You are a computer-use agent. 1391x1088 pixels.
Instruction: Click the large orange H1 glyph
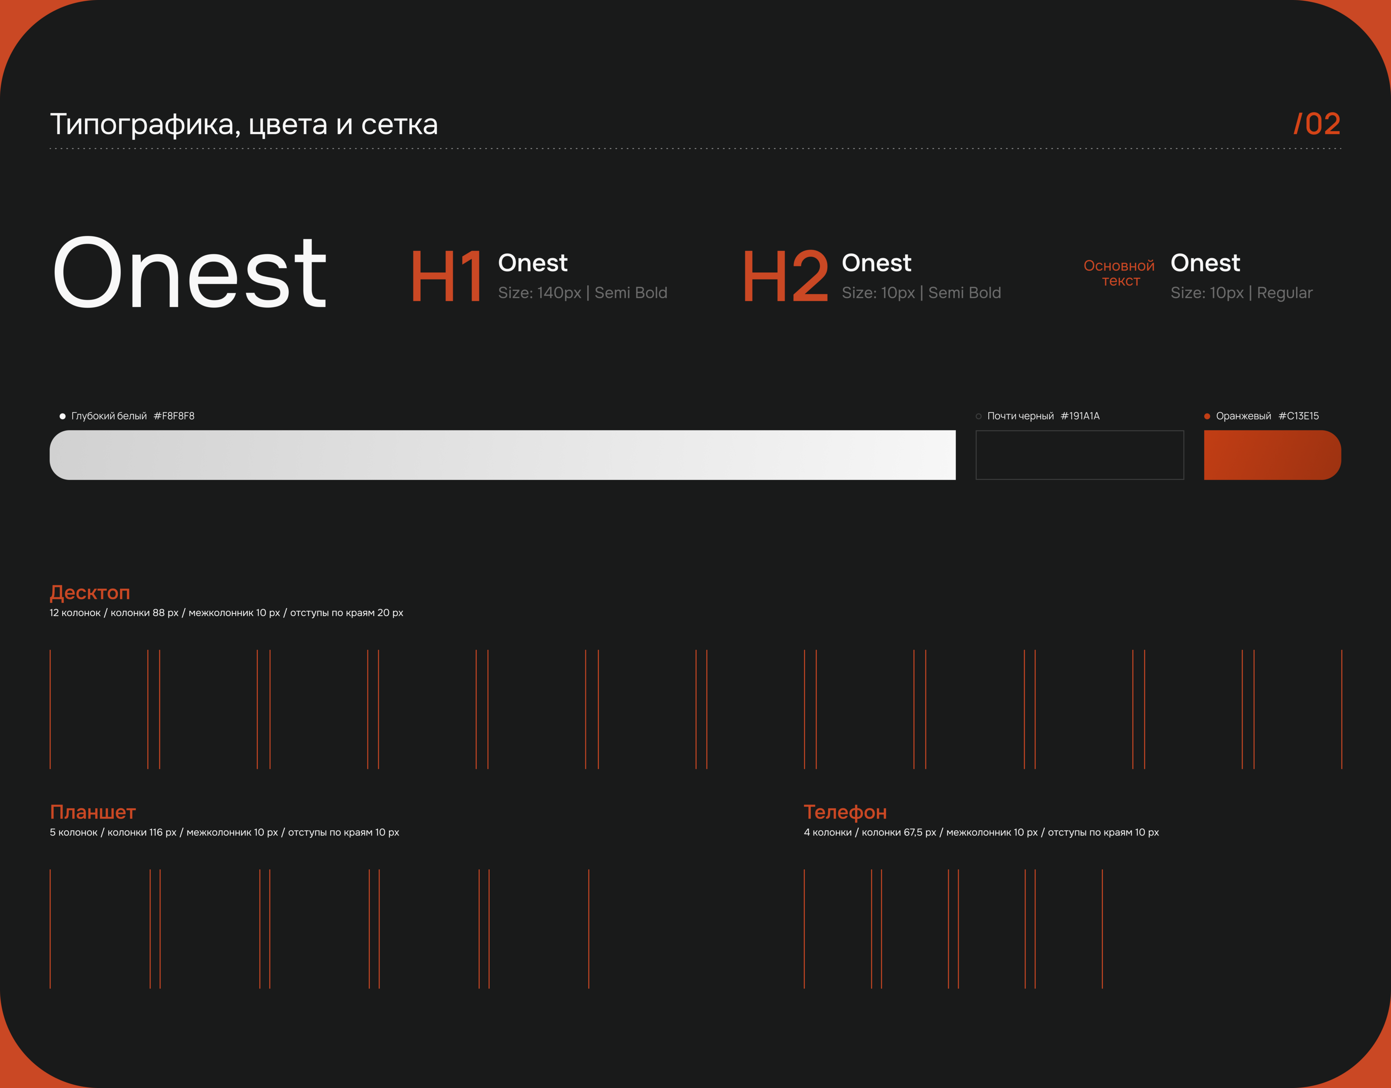pyautogui.click(x=446, y=276)
